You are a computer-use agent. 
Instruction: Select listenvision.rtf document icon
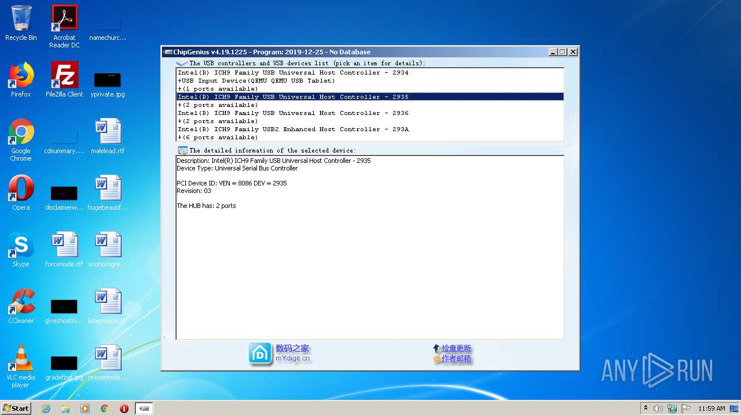108,306
